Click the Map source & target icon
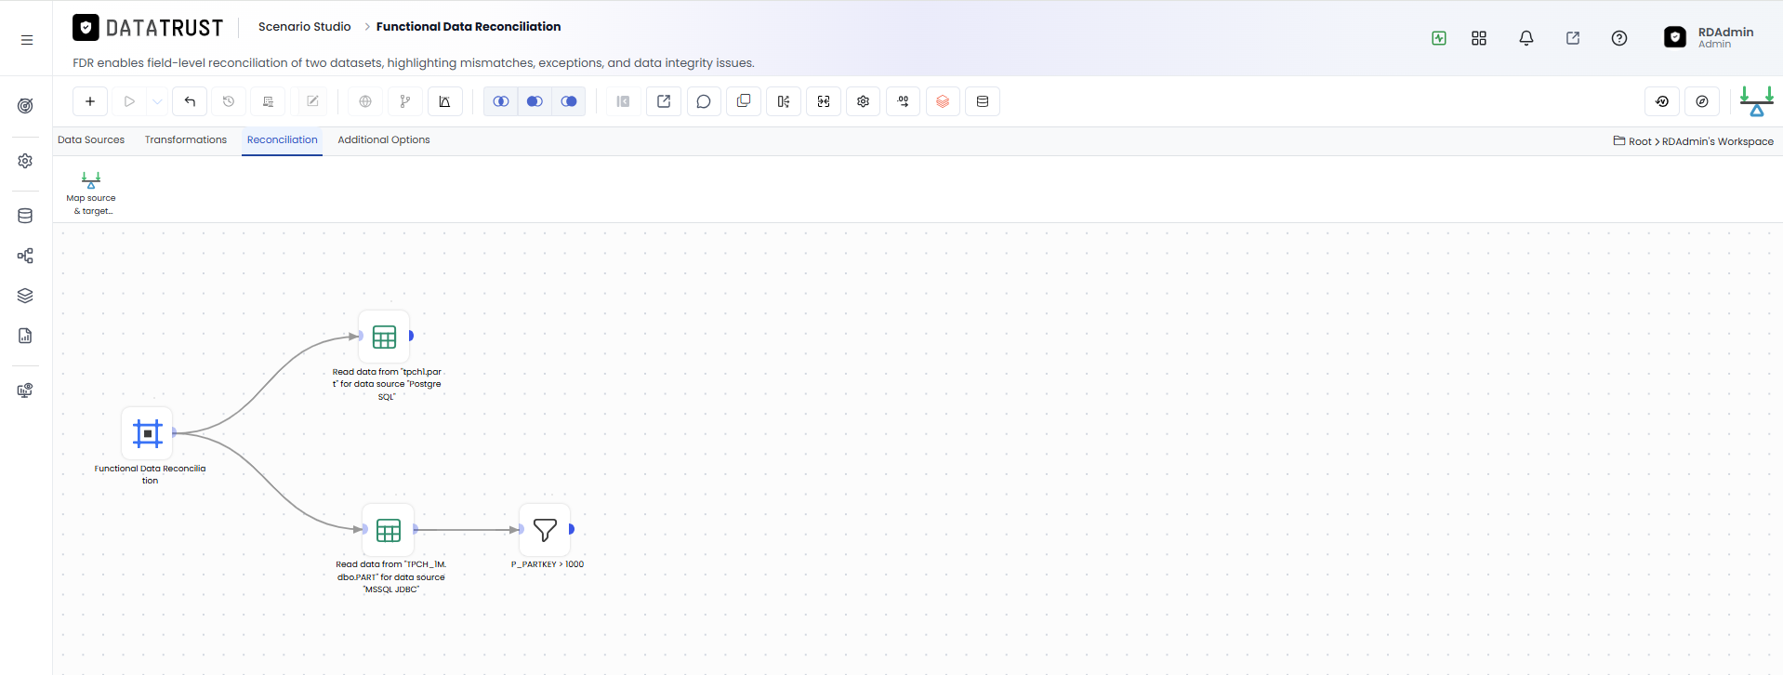The height and width of the screenshot is (675, 1783). click(x=91, y=180)
